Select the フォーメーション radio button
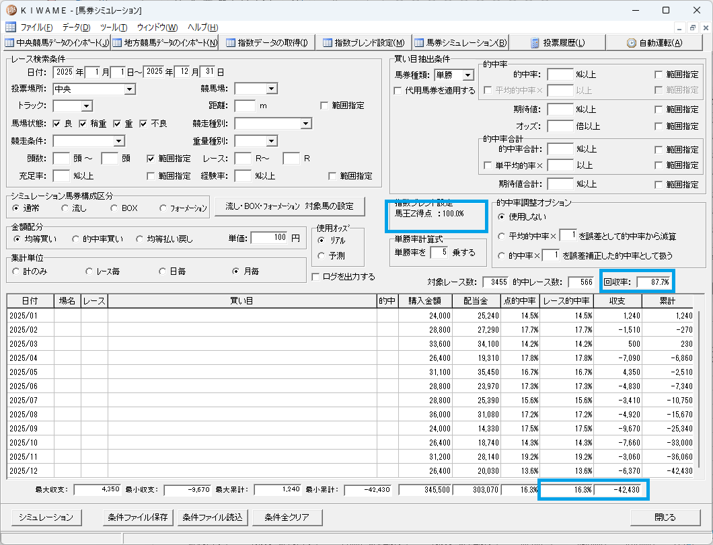The height and width of the screenshot is (545, 713). (163, 208)
